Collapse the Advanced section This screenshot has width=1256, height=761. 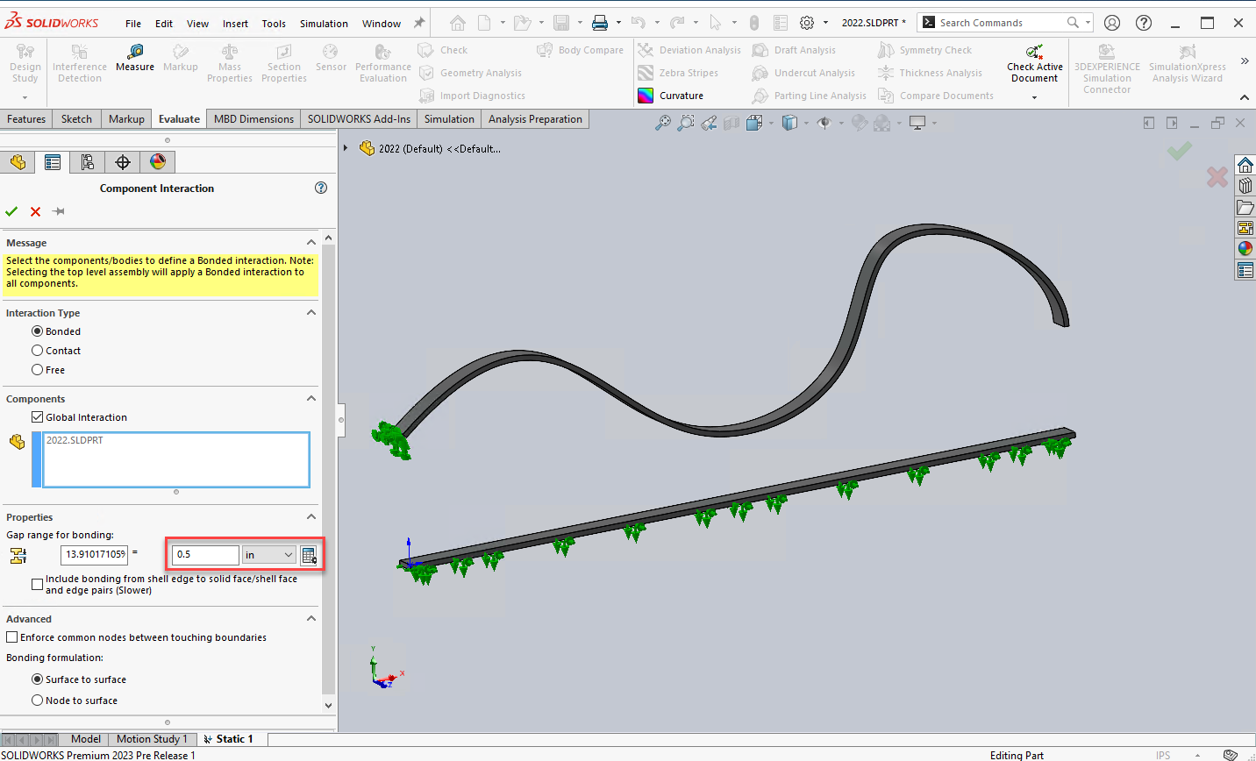coord(310,618)
